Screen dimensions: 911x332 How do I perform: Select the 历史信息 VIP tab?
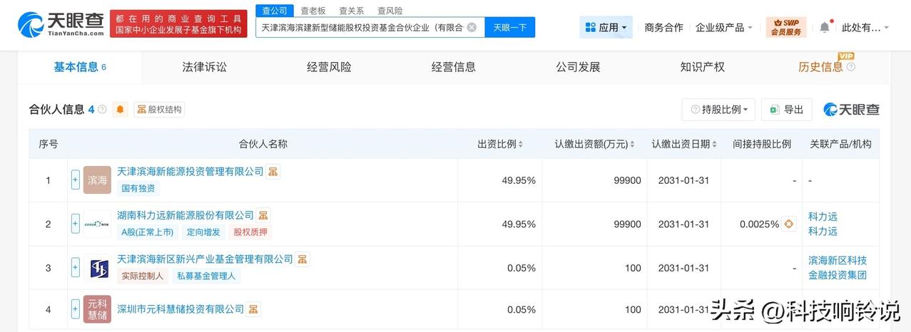pos(820,67)
